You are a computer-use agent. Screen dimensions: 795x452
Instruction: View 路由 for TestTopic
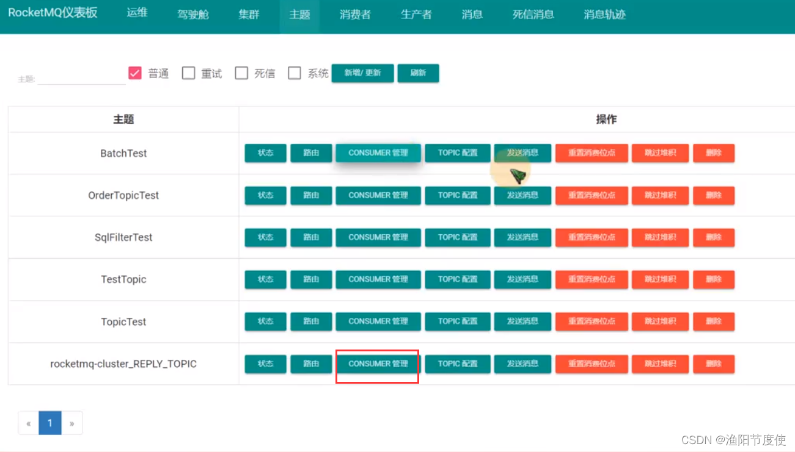coord(311,279)
